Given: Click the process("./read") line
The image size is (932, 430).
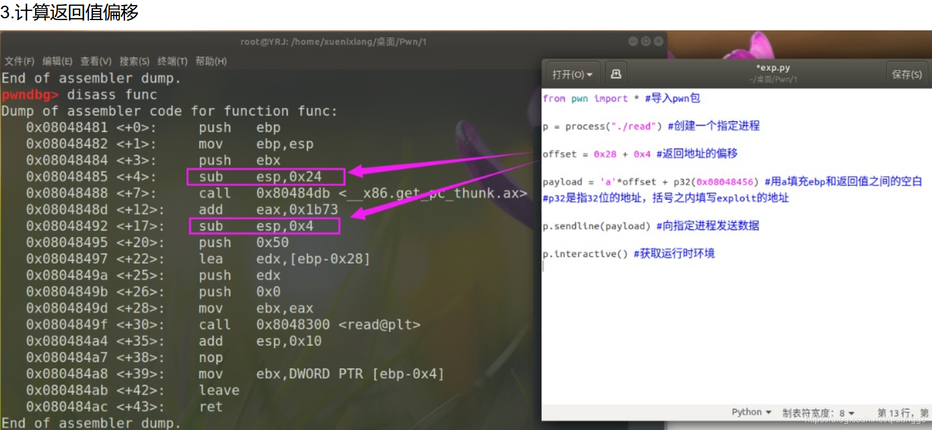Looking at the screenshot, I should (x=651, y=126).
